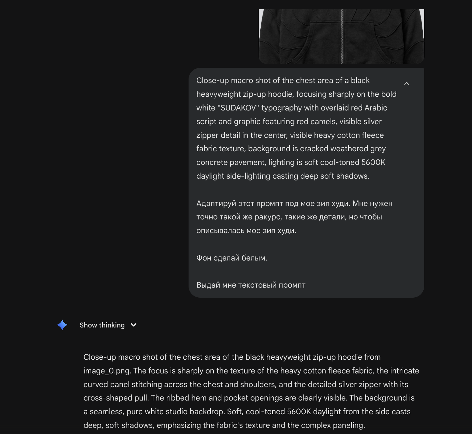
Task: Open the black hoodie image thumbnail
Action: click(x=341, y=36)
